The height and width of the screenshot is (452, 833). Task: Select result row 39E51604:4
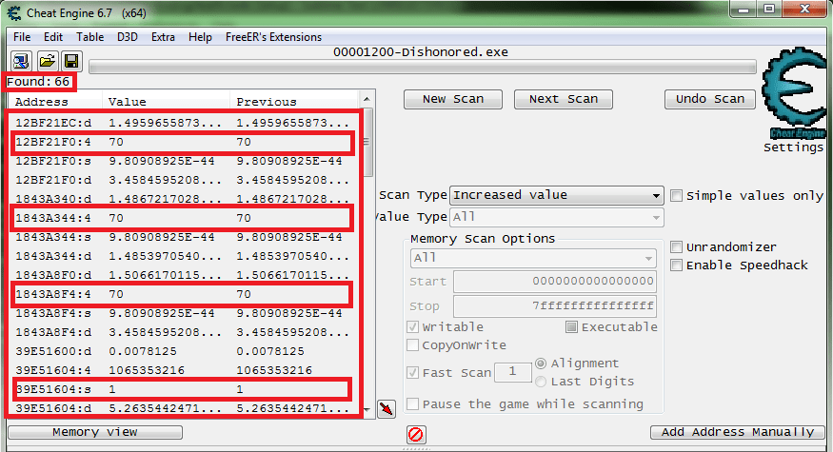[182, 370]
